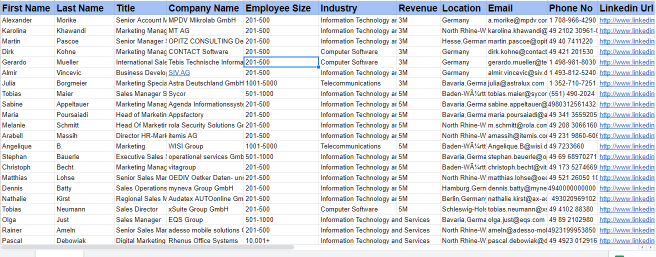Select last name cell 'Vincevic'
This screenshot has width=656, height=257.
click(85, 72)
